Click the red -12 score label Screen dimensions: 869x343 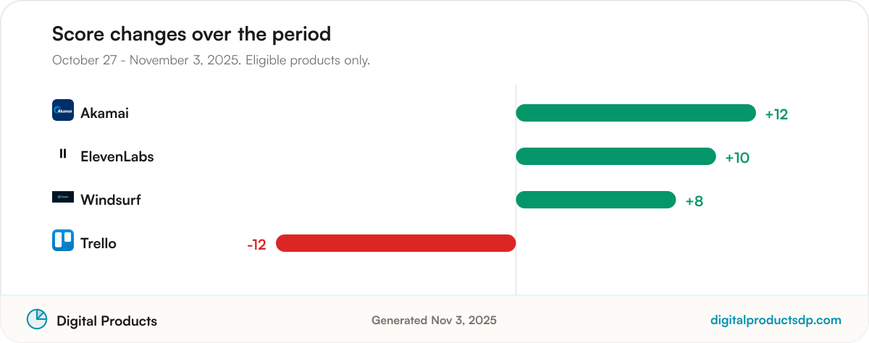[256, 245]
